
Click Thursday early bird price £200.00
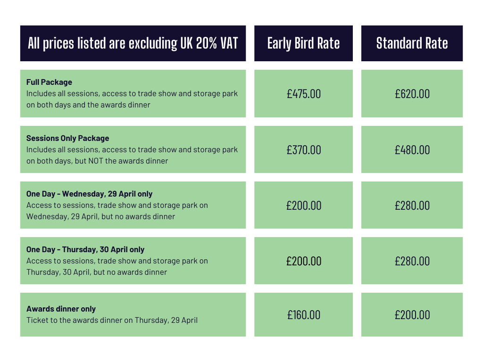[x=303, y=261]
